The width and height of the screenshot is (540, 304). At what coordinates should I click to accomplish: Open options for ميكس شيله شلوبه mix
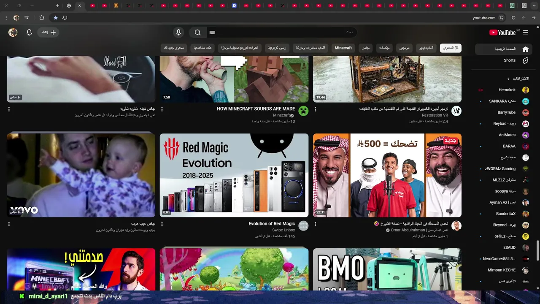point(9,109)
